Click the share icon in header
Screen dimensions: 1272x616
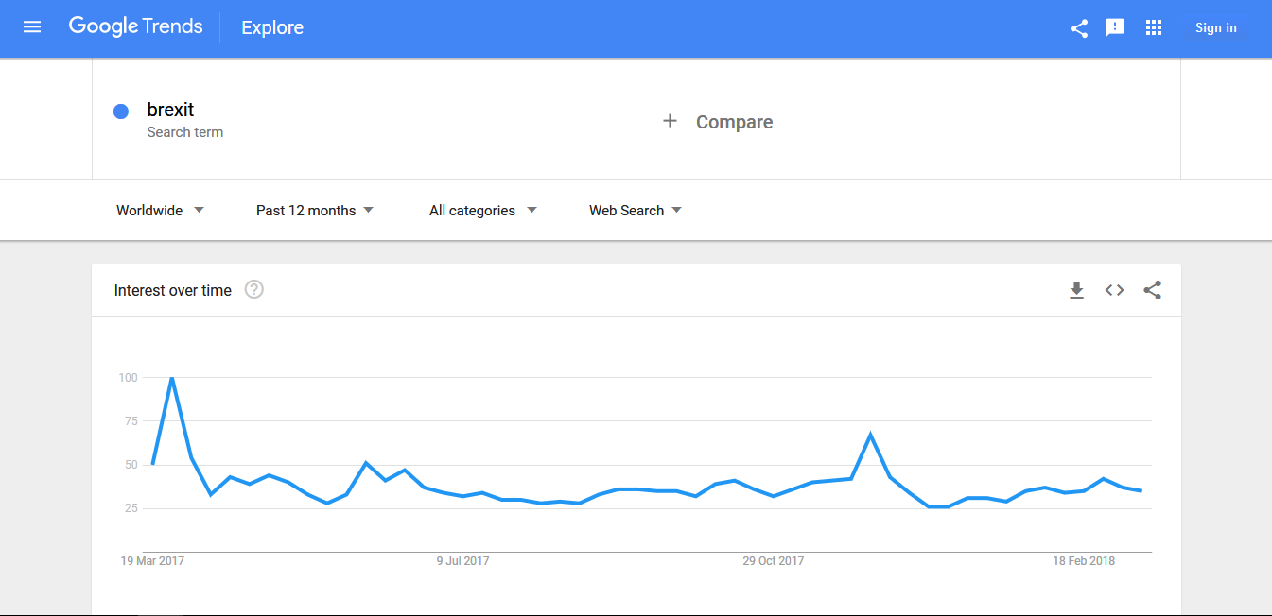click(1078, 28)
